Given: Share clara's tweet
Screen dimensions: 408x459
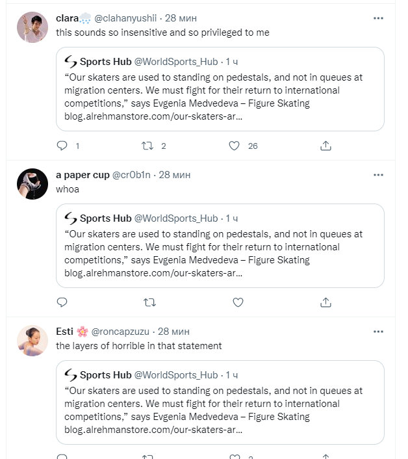Looking at the screenshot, I should click(x=326, y=146).
